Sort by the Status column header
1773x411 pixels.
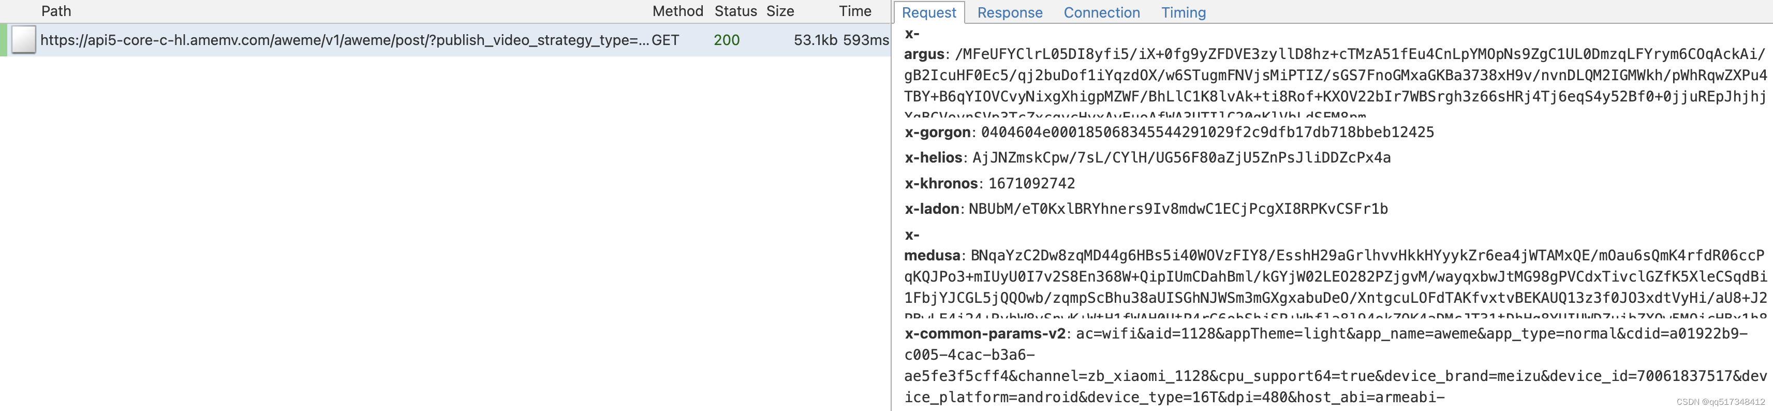pyautogui.click(x=735, y=11)
